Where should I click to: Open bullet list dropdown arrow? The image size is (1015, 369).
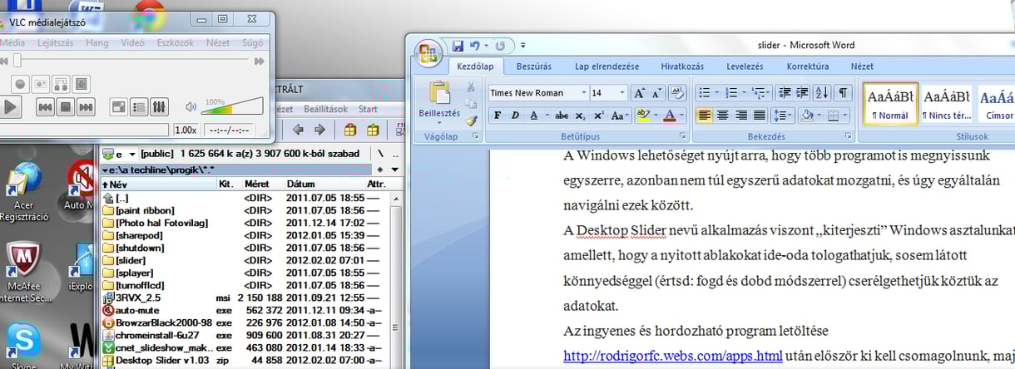[717, 93]
